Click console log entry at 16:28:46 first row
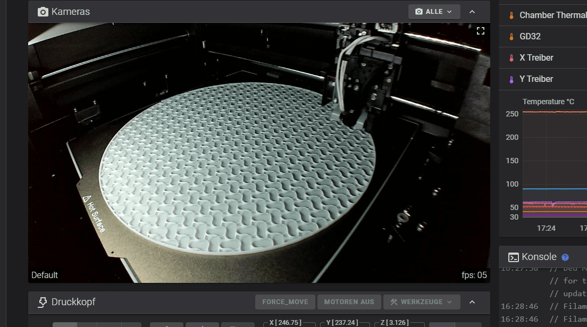Screen dimensions: 587x327 (543, 306)
